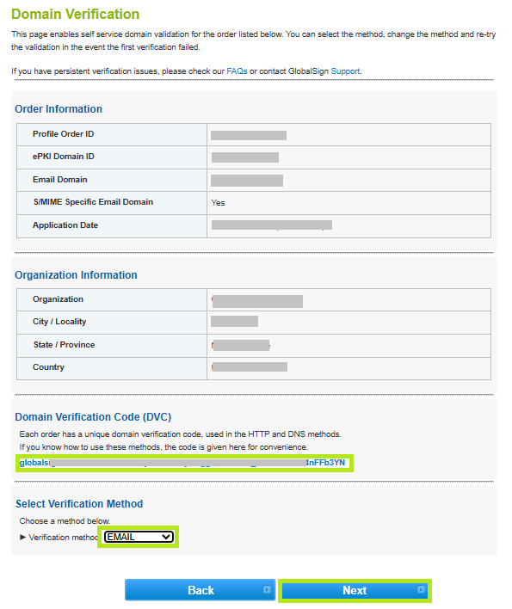Click the arrow icon on Next button
The height and width of the screenshot is (609, 512).
click(x=420, y=589)
